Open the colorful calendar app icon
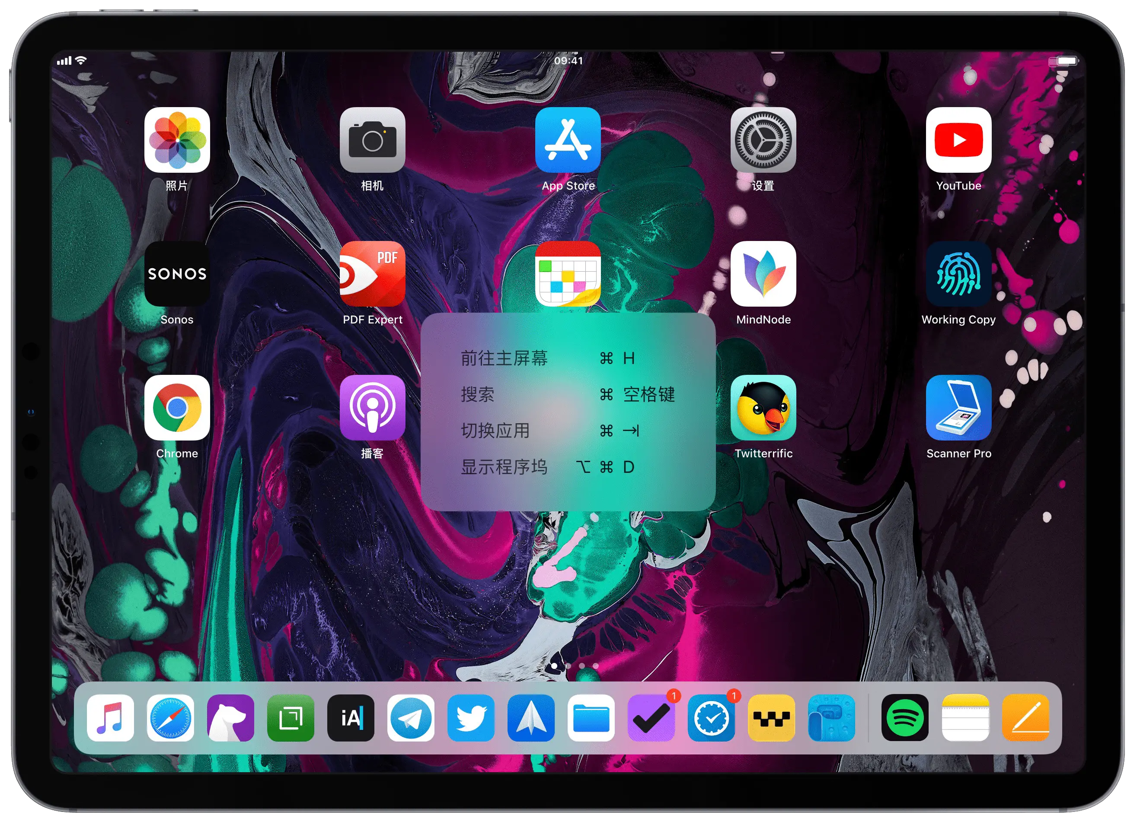The width and height of the screenshot is (1137, 824). click(x=568, y=273)
